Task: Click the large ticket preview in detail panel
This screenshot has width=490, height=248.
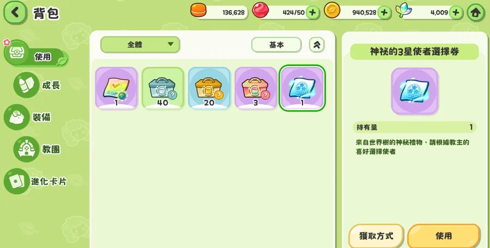Action: (414, 91)
